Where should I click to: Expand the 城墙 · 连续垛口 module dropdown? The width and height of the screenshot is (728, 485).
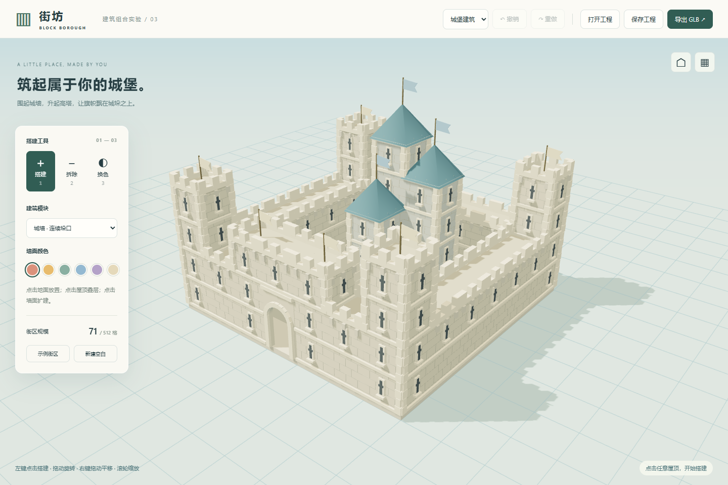point(72,228)
